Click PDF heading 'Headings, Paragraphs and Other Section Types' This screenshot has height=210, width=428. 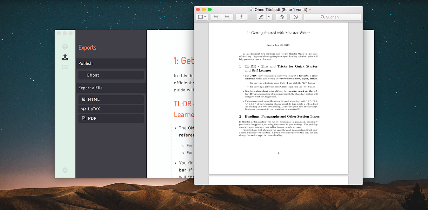click(x=282, y=117)
